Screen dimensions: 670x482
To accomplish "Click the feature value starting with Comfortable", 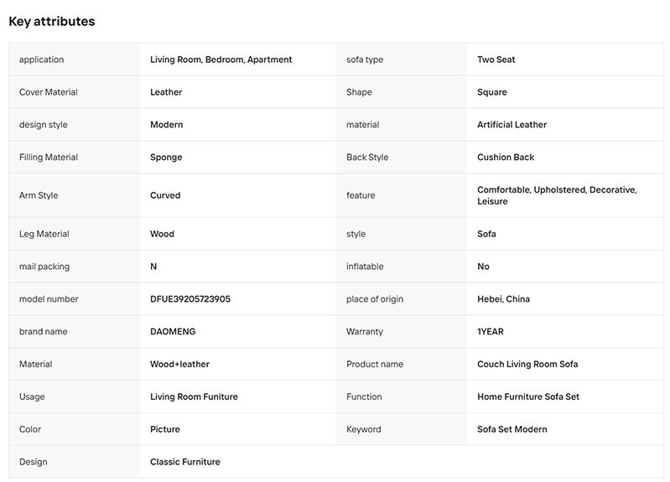I will click(557, 195).
